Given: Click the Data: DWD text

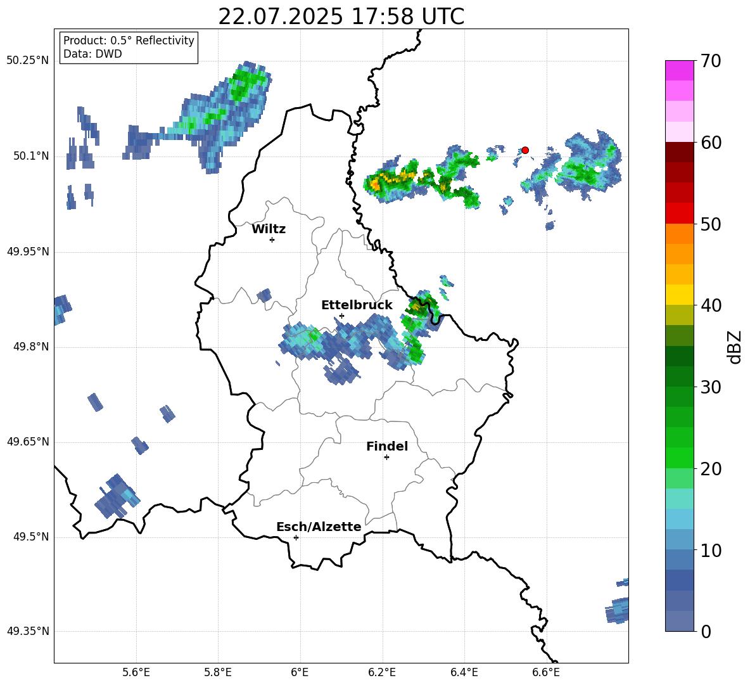Looking at the screenshot, I should click(x=92, y=54).
